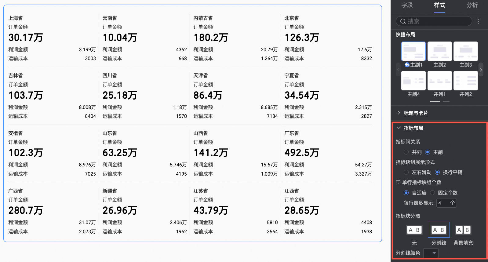Open the 分割线颜色 color picker
Image resolution: width=488 pixels, height=262 pixels.
click(431, 253)
